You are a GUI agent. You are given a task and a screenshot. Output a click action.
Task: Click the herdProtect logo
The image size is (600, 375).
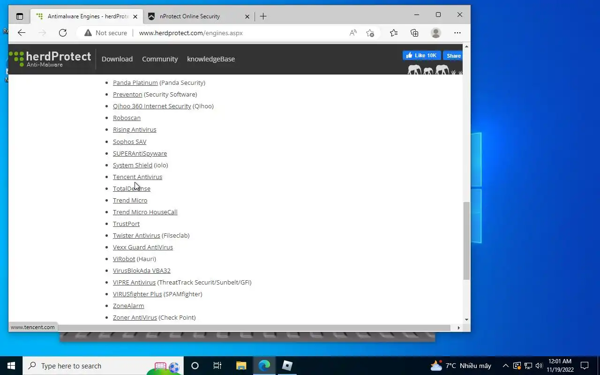coord(50,59)
